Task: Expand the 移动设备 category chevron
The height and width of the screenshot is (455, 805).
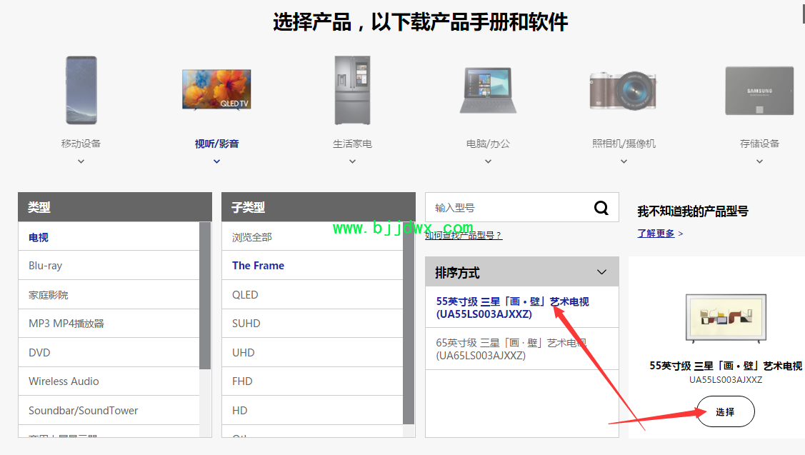Action: pyautogui.click(x=81, y=161)
